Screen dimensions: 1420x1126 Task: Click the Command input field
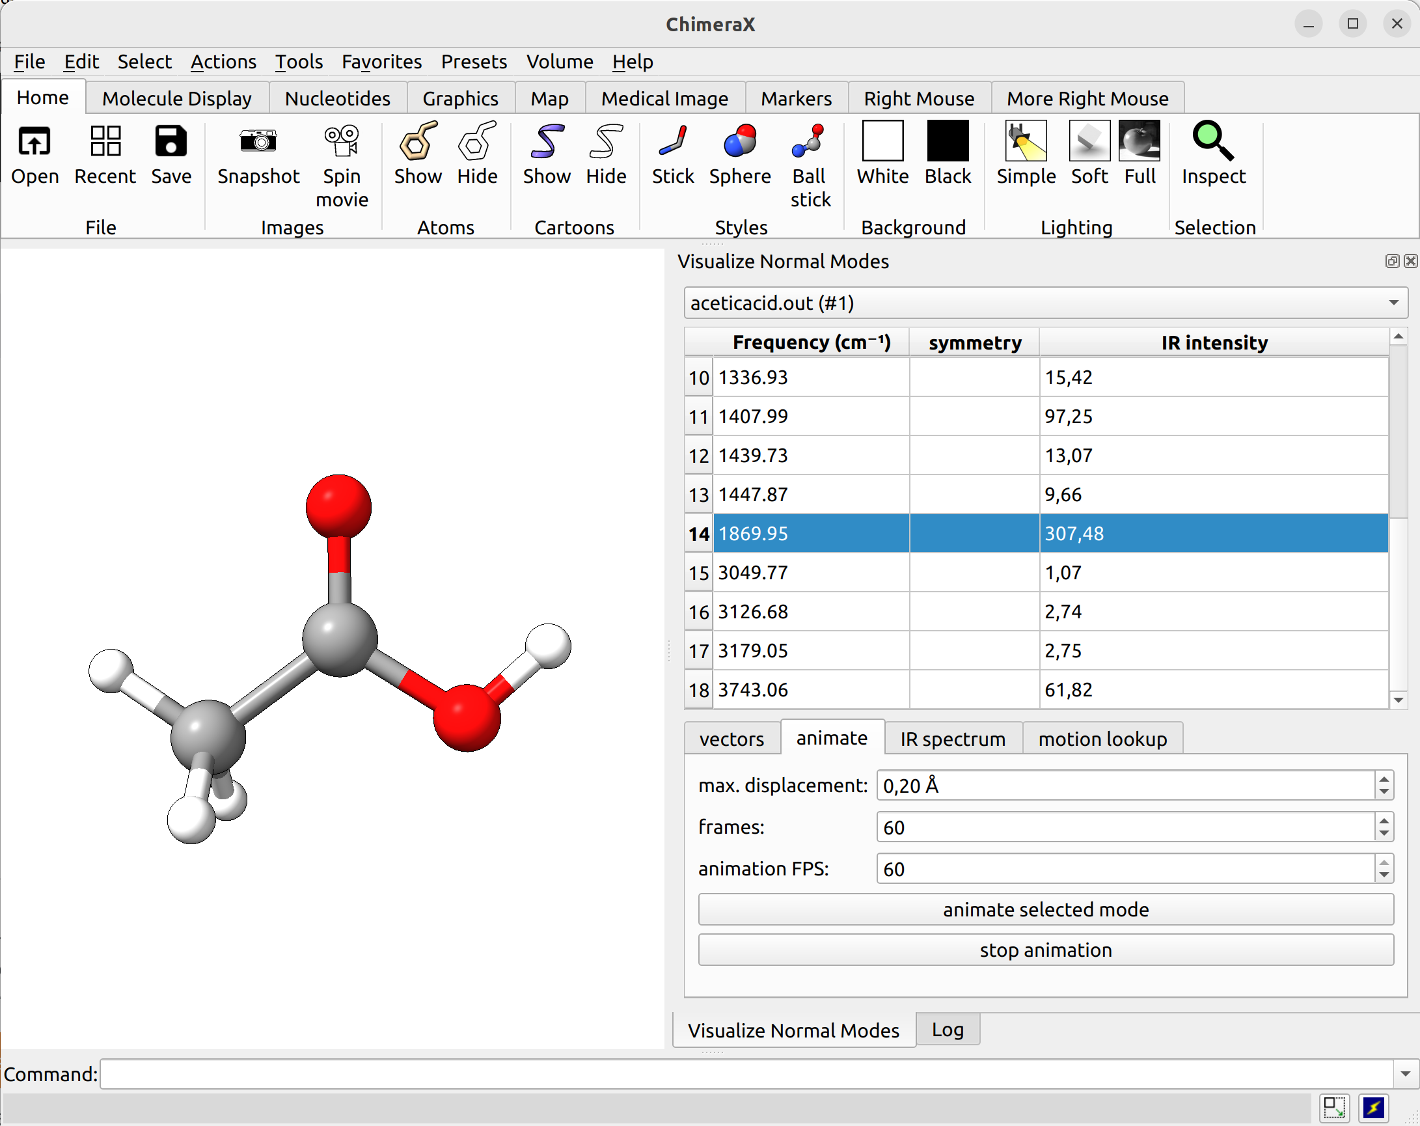[746, 1073]
